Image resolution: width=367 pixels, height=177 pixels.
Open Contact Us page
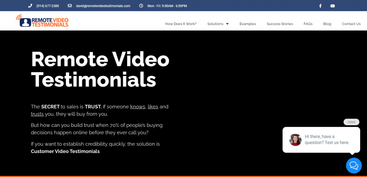pos(351,24)
